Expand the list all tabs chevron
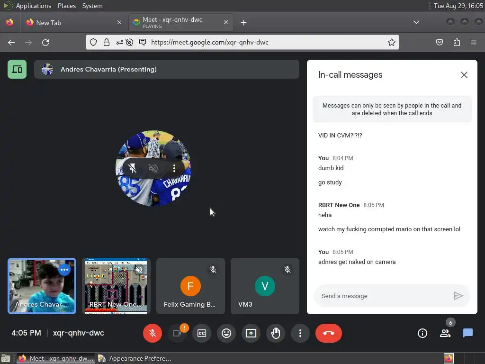 click(x=416, y=22)
